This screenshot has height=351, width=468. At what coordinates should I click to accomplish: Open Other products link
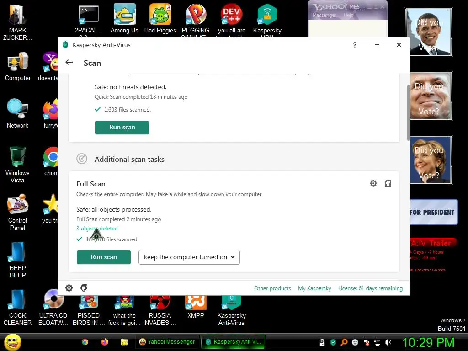pyautogui.click(x=272, y=288)
